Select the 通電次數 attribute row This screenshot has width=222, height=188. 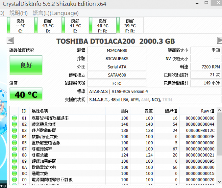pos(113,173)
